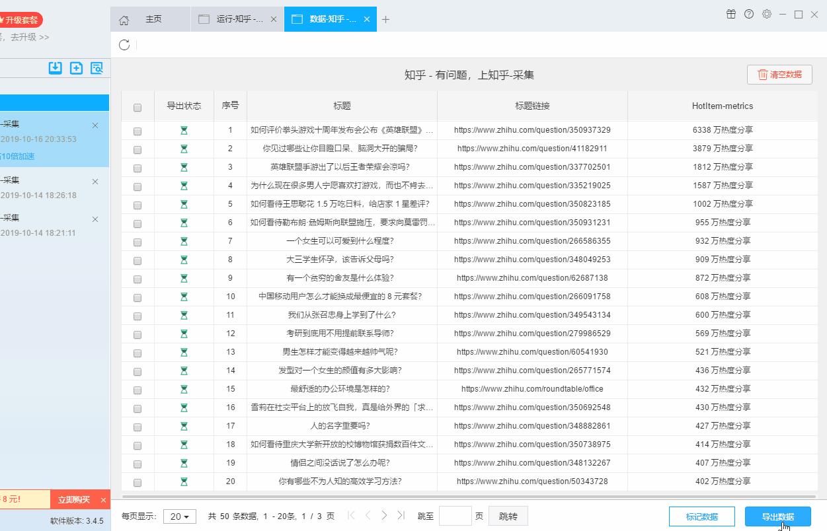
Task: Click the 跳转 button
Action: [508, 516]
